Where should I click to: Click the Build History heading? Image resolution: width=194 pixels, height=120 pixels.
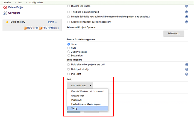pyautogui.click(x=18, y=22)
